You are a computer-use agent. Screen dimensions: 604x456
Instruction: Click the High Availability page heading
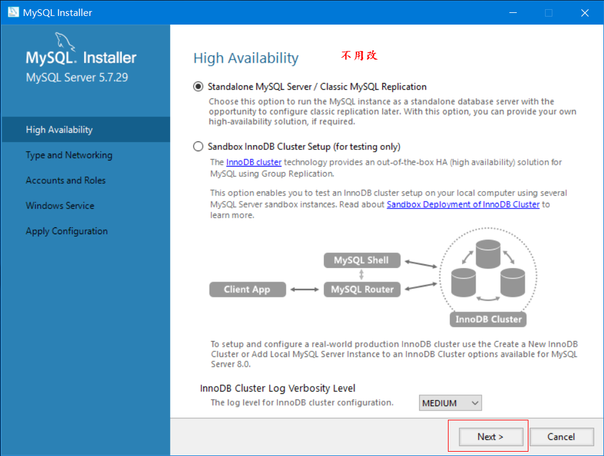point(246,58)
